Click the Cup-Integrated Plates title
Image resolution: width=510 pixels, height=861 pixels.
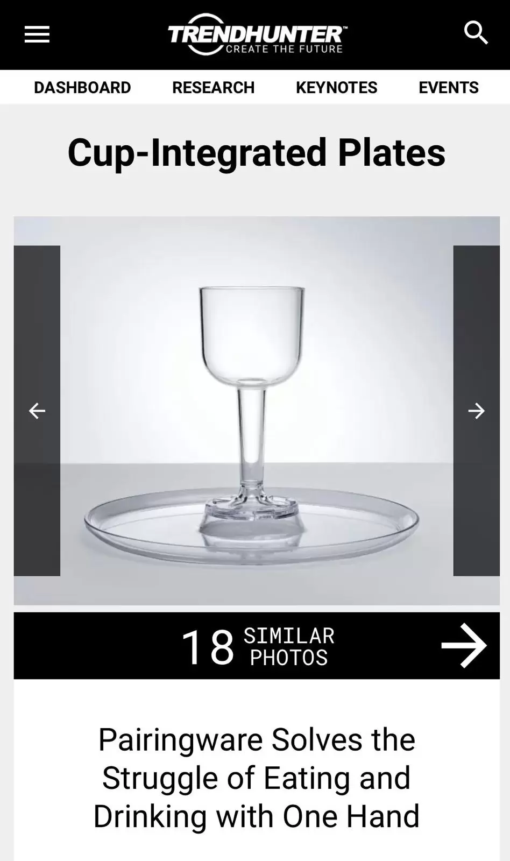[257, 152]
